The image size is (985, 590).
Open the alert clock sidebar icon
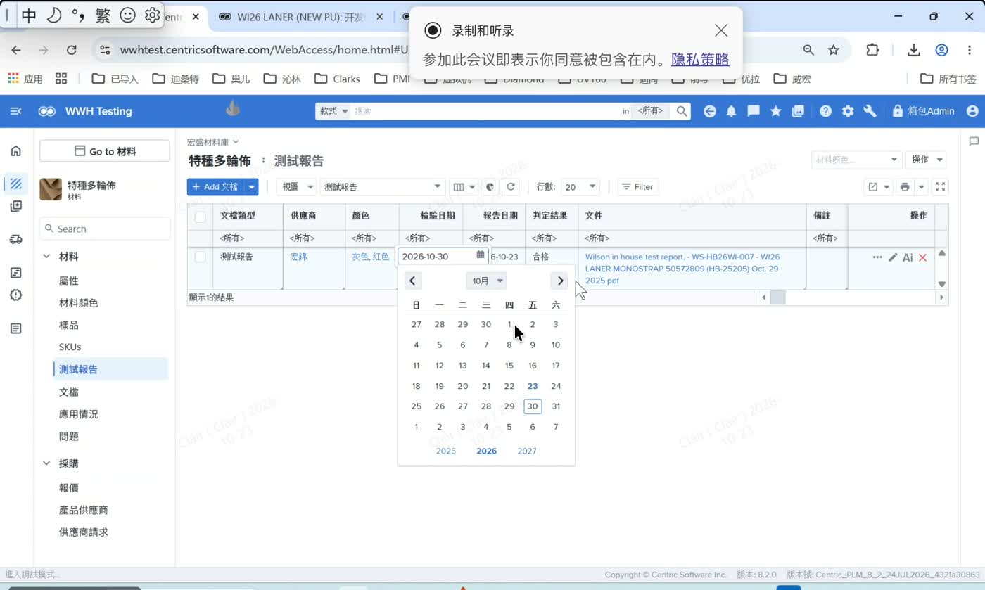click(15, 295)
